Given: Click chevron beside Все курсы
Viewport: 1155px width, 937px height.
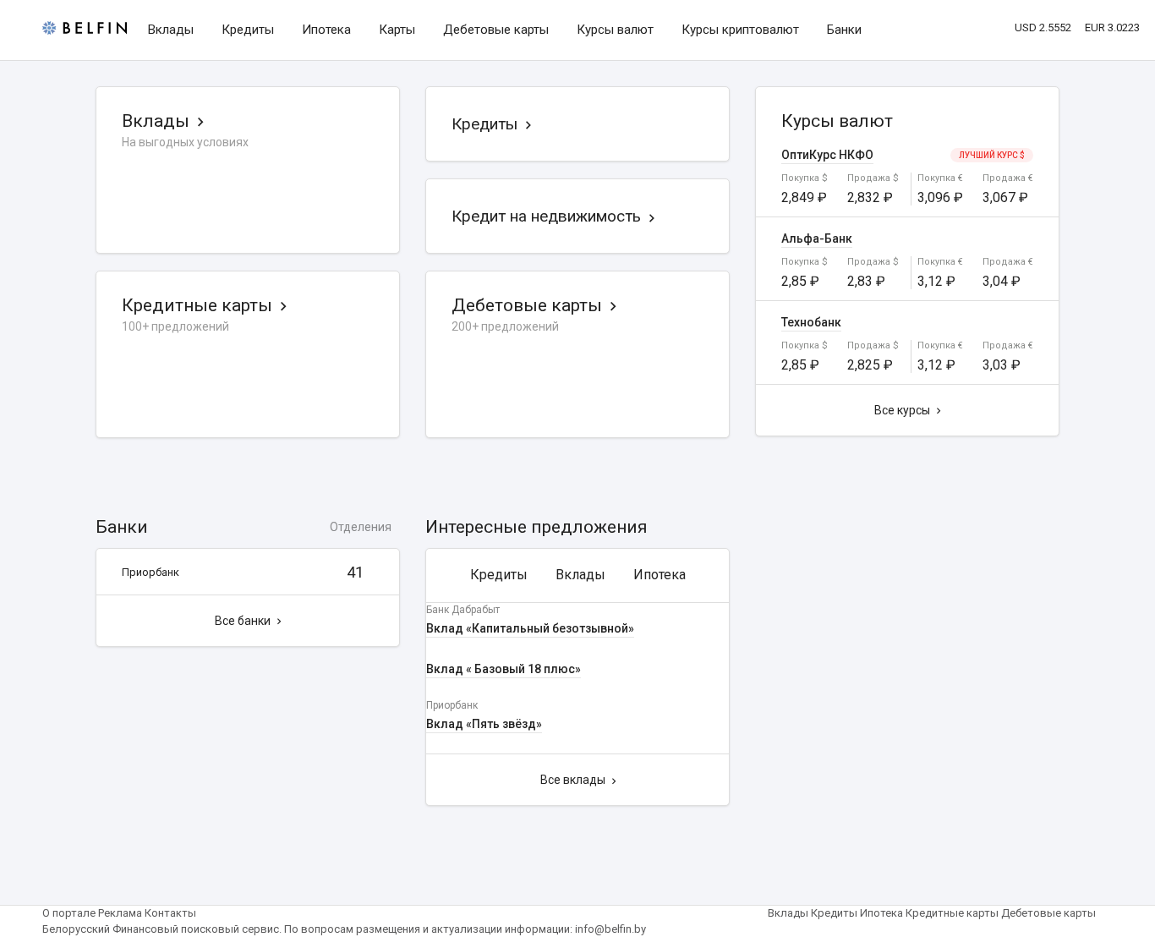Looking at the screenshot, I should tap(939, 411).
